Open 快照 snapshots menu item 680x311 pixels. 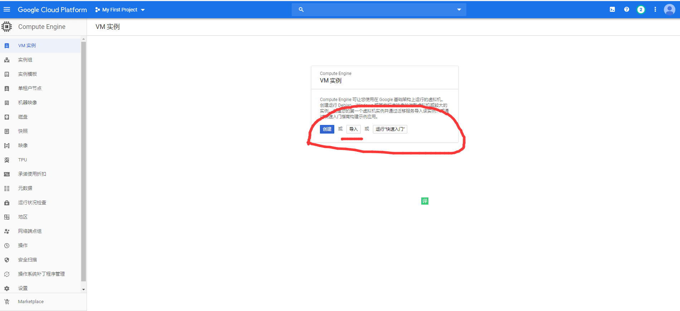tap(23, 131)
